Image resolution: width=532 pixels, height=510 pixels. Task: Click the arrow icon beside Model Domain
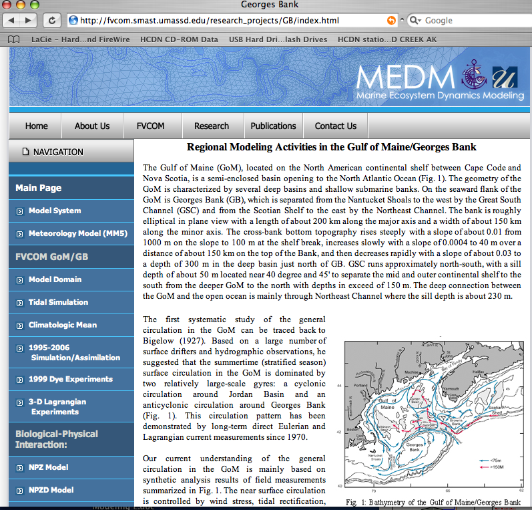19,280
